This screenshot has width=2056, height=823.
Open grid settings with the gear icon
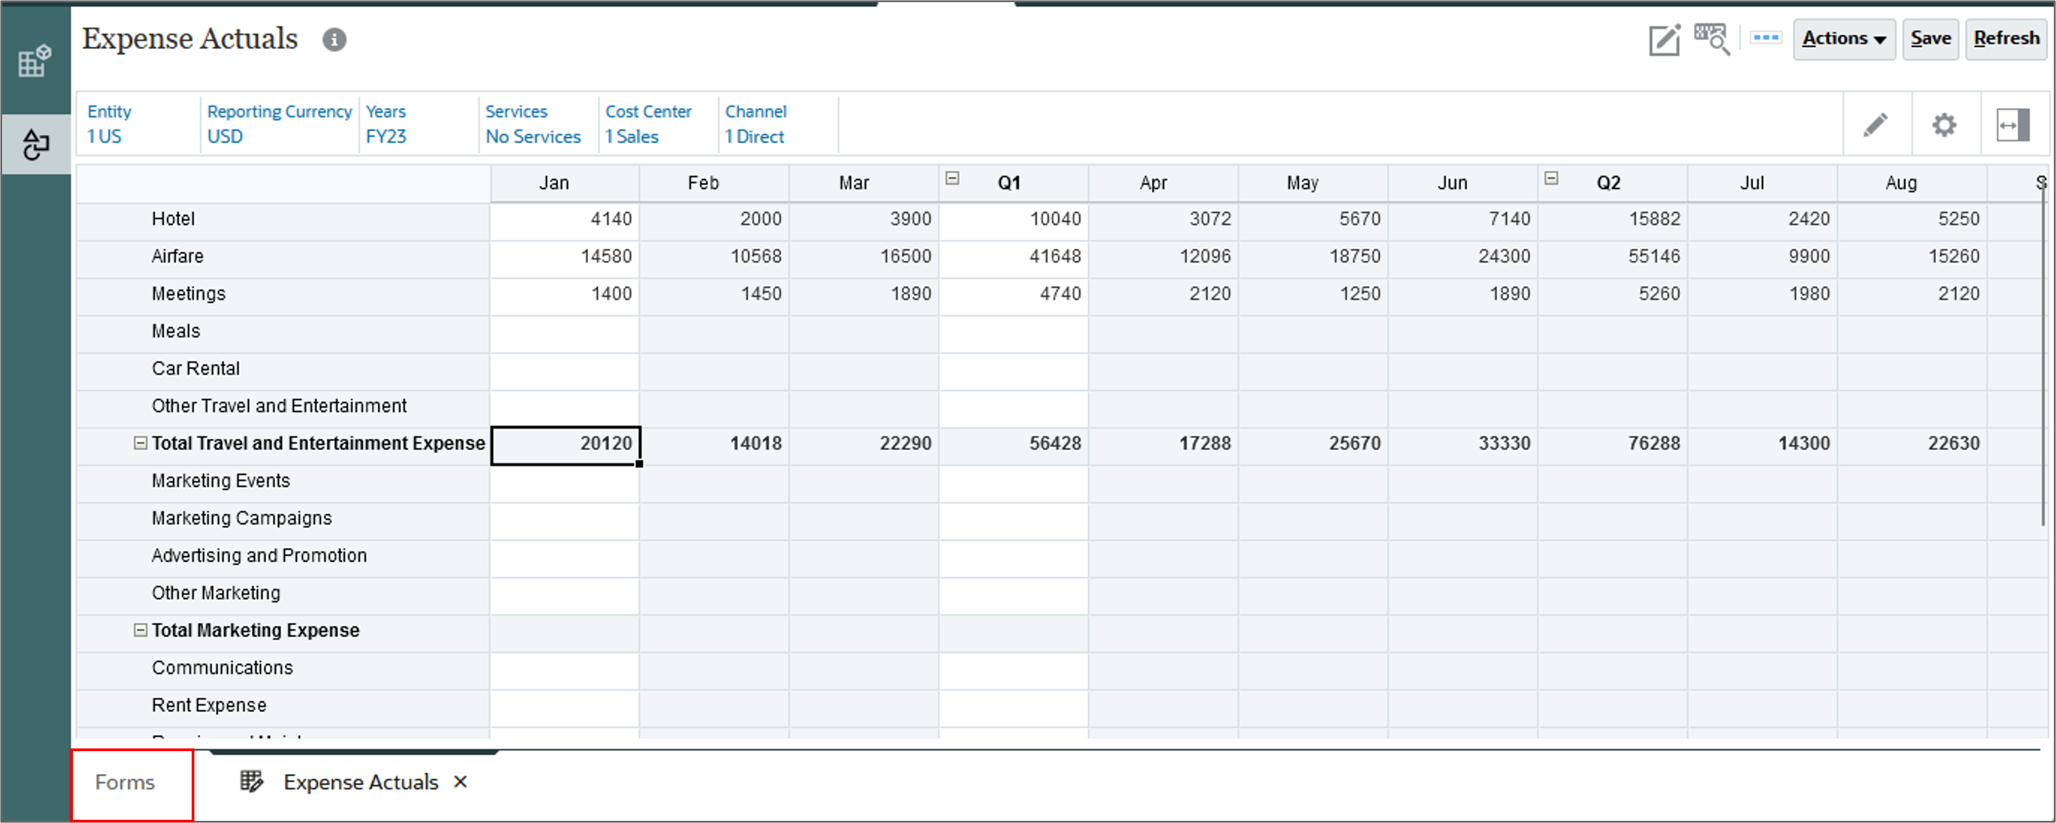[1945, 125]
